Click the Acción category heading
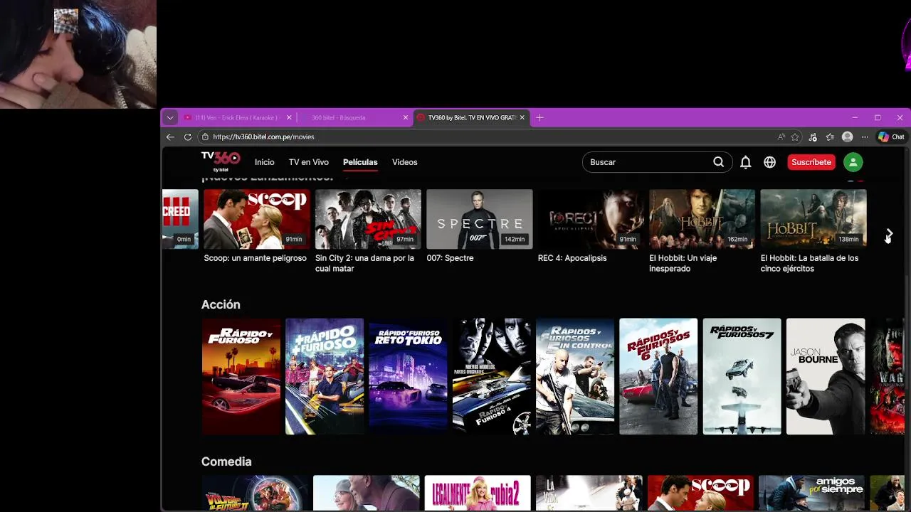 (x=221, y=304)
